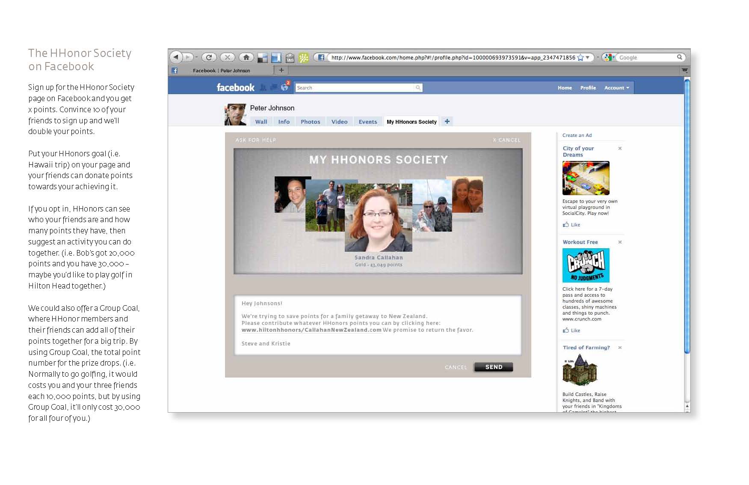Image resolution: width=749 pixels, height=485 pixels.
Task: Click Peter Johnson's profile picture
Action: coord(235,114)
